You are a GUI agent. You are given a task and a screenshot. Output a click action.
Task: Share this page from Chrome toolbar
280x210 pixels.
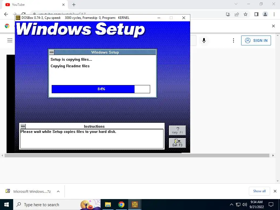(x=237, y=14)
